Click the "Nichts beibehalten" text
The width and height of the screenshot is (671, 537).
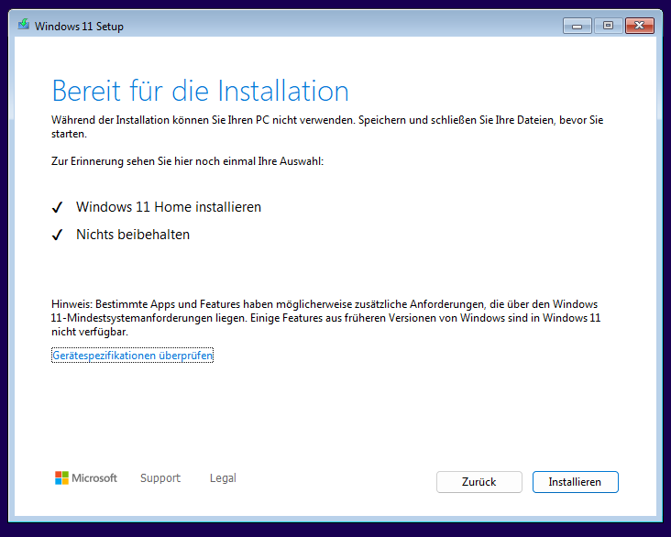pos(133,235)
